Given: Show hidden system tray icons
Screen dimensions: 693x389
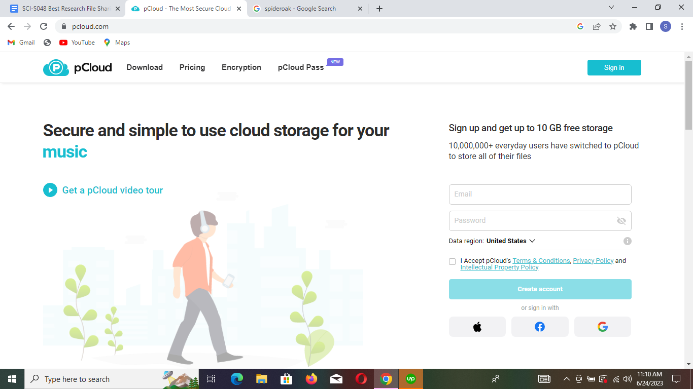Looking at the screenshot, I should (x=566, y=379).
